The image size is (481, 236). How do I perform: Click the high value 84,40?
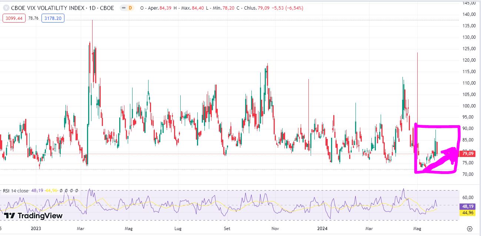tap(198, 8)
